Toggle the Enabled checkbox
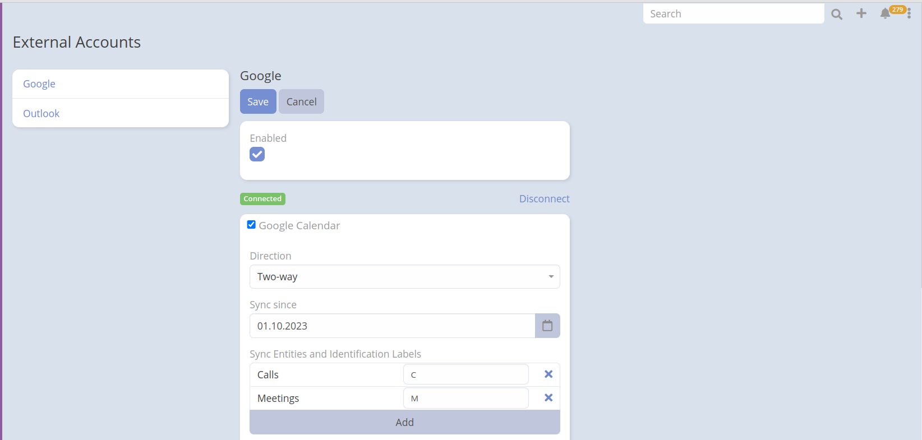Image resolution: width=922 pixels, height=440 pixels. [x=257, y=154]
